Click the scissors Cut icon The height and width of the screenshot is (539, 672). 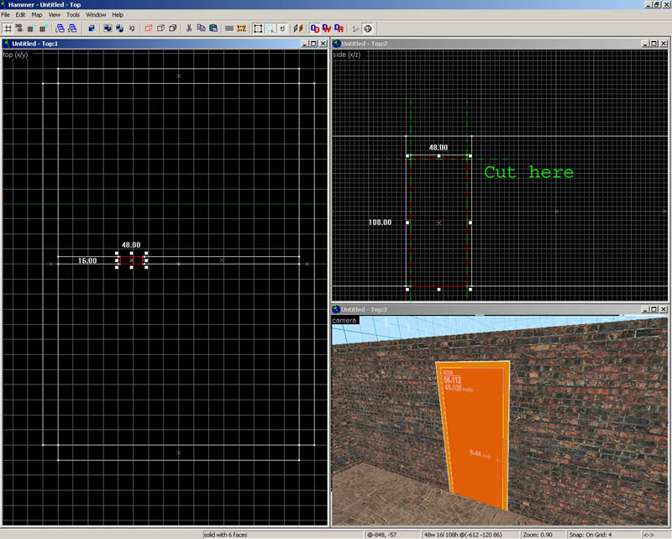pyautogui.click(x=189, y=28)
